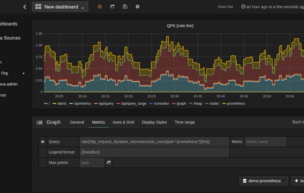Click Sign out in side menu
The image size is (304, 193).
[x=3, y=95]
